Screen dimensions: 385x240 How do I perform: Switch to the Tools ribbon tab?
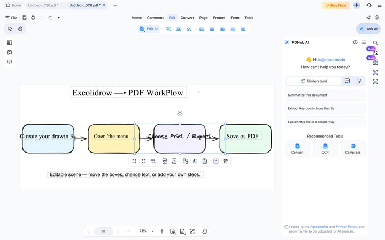[x=249, y=18]
